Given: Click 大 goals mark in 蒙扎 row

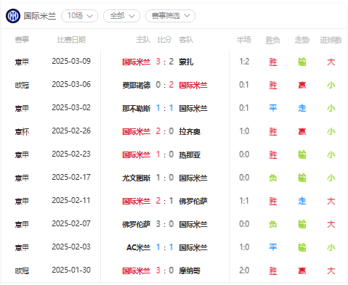Looking at the screenshot, I should 331,62.
